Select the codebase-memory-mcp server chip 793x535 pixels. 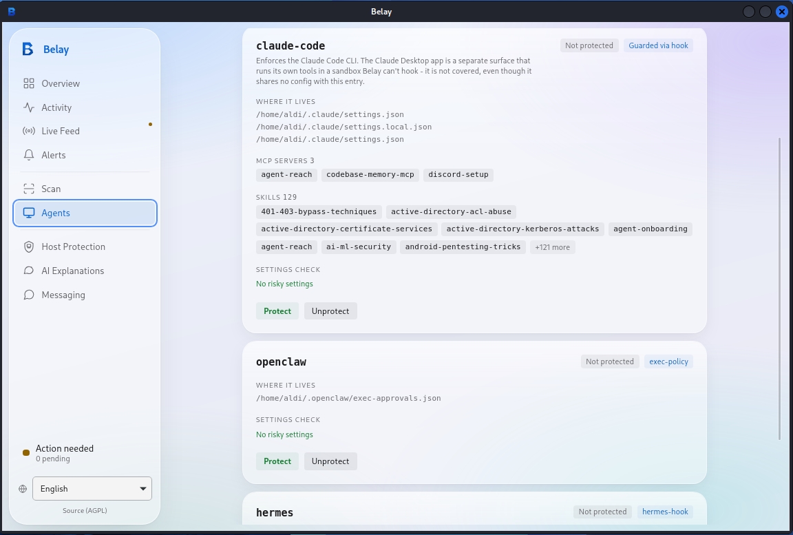[x=370, y=174]
